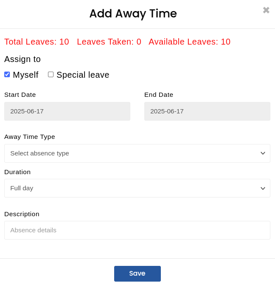Click the Away Time Type chevron arrow
This screenshot has width=275, height=285.
pyautogui.click(x=263, y=153)
